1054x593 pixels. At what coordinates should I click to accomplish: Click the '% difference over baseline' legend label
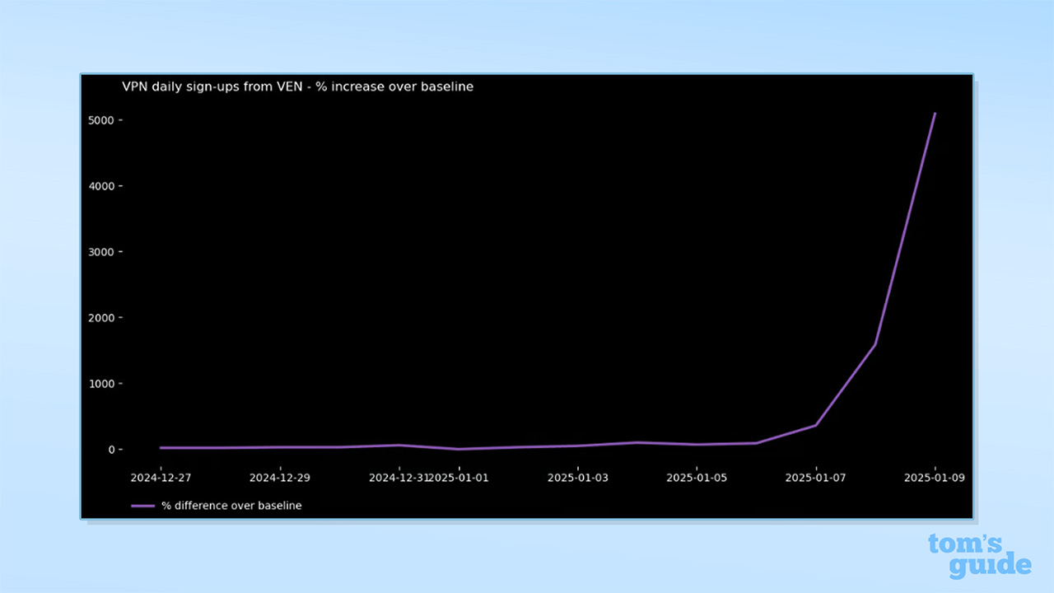click(x=231, y=506)
